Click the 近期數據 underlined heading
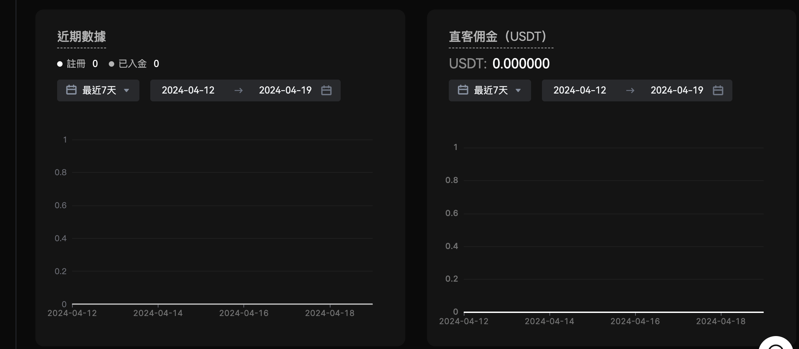The height and width of the screenshot is (349, 799). 82,36
